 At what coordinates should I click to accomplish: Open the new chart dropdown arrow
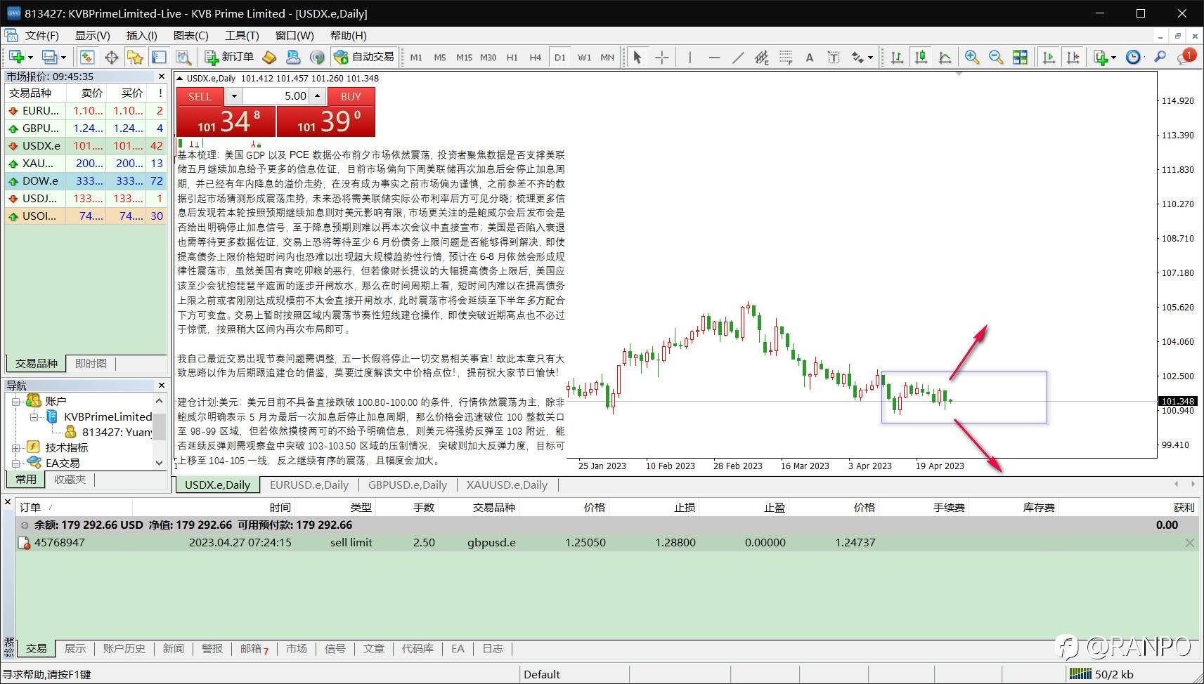30,58
